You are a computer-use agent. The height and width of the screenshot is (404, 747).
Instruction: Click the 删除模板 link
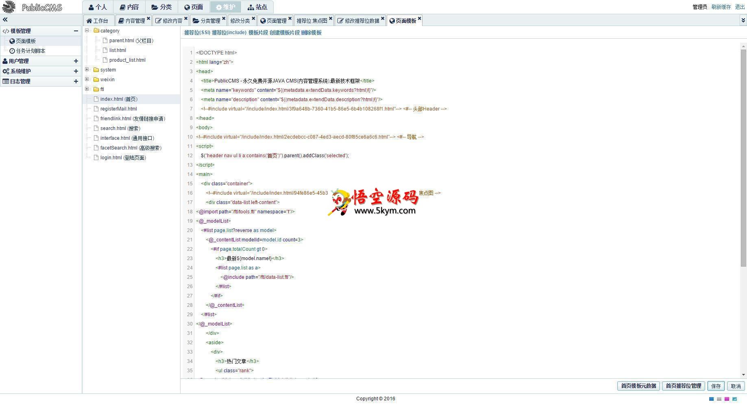(x=311, y=33)
